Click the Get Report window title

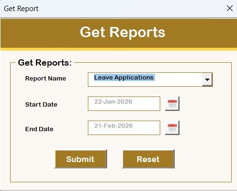click(21, 9)
